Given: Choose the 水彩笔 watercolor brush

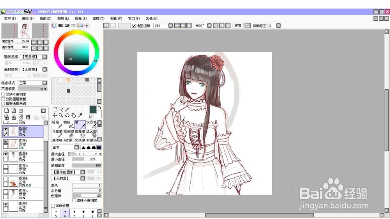Looking at the screenshot, I should tap(91, 125).
